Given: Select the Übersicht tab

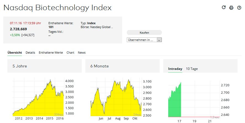Looking at the screenshot, I should (15, 53).
